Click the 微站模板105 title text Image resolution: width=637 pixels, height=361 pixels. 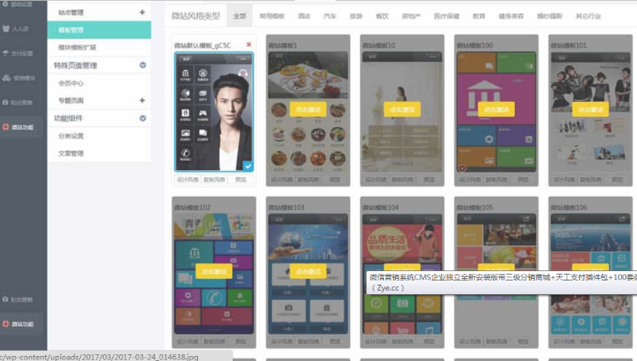coord(475,207)
